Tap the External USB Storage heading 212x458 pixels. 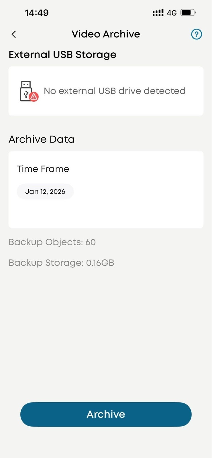pyautogui.click(x=62, y=55)
